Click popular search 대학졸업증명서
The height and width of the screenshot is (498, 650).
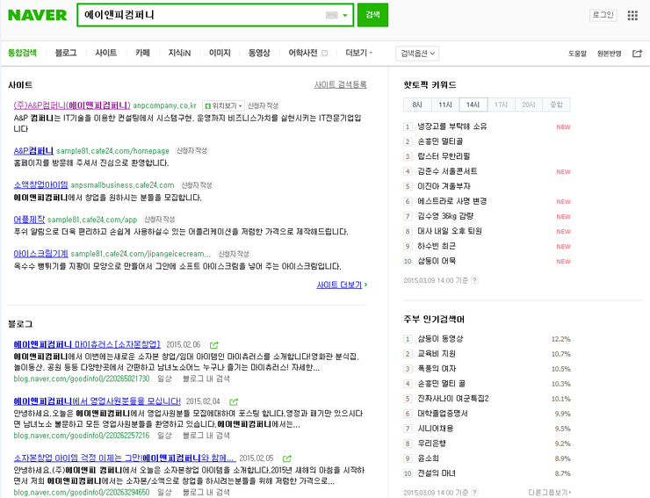(x=443, y=414)
